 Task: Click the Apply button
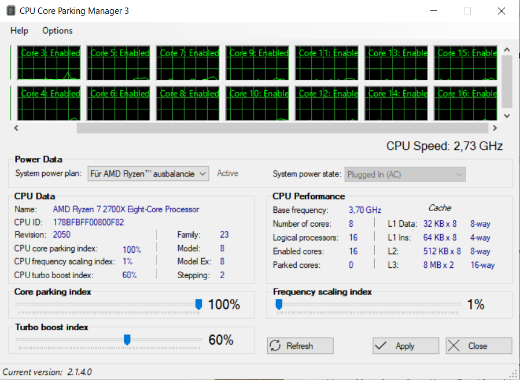tap(405, 346)
